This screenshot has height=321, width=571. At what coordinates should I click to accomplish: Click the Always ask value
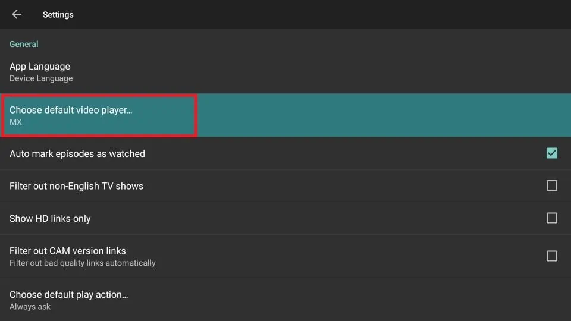(x=30, y=307)
